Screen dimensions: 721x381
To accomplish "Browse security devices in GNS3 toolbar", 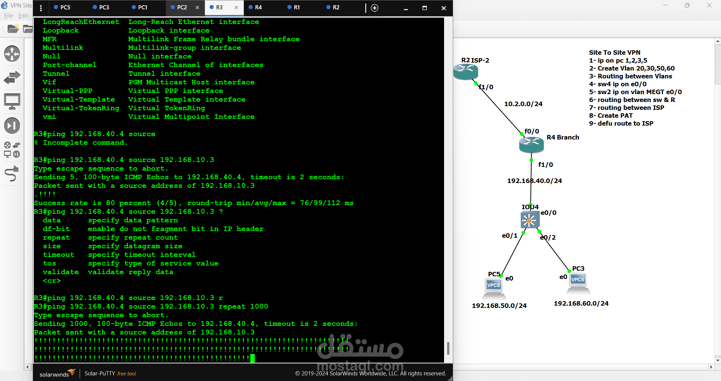I will click(12, 126).
